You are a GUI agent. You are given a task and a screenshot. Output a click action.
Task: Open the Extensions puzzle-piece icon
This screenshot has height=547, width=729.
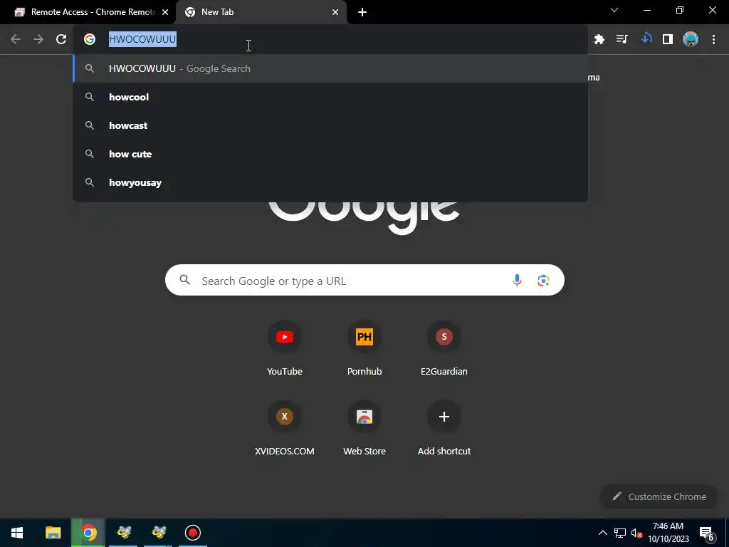599,40
